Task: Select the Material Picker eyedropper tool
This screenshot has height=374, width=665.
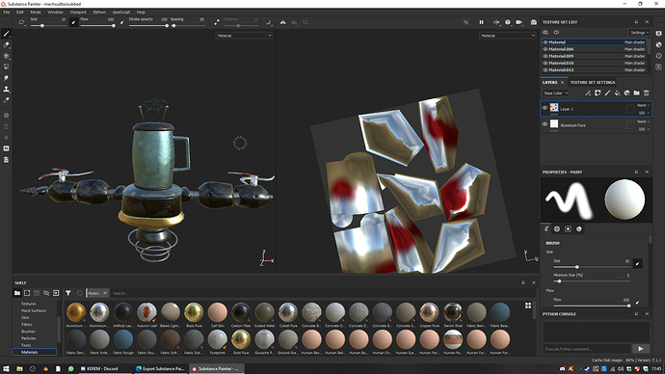Action: [7, 100]
